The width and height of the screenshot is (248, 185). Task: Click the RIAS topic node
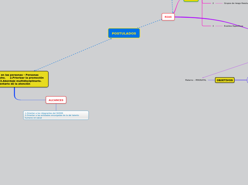point(168,17)
